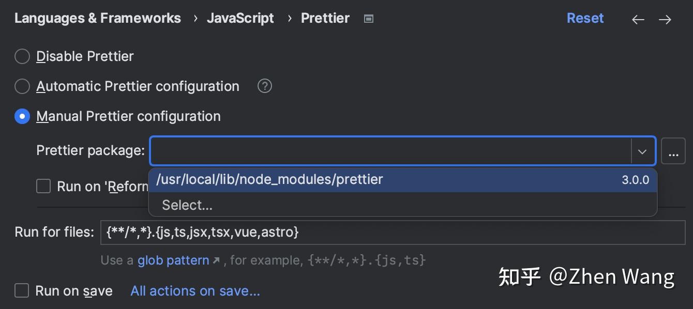Viewport: 693px width, 309px height.
Task: Click the project-level settings icon beside Prettier
Action: coord(369,19)
